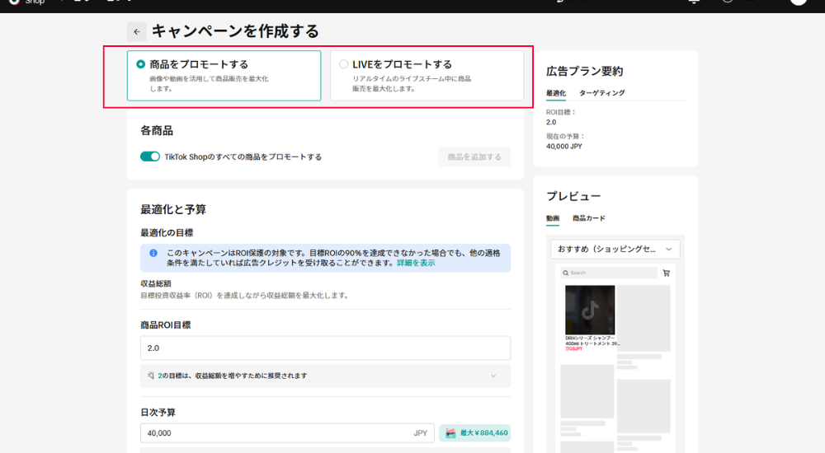825x453 pixels.
Task: Click the 商品ROI目標 input field
Action: click(x=325, y=348)
